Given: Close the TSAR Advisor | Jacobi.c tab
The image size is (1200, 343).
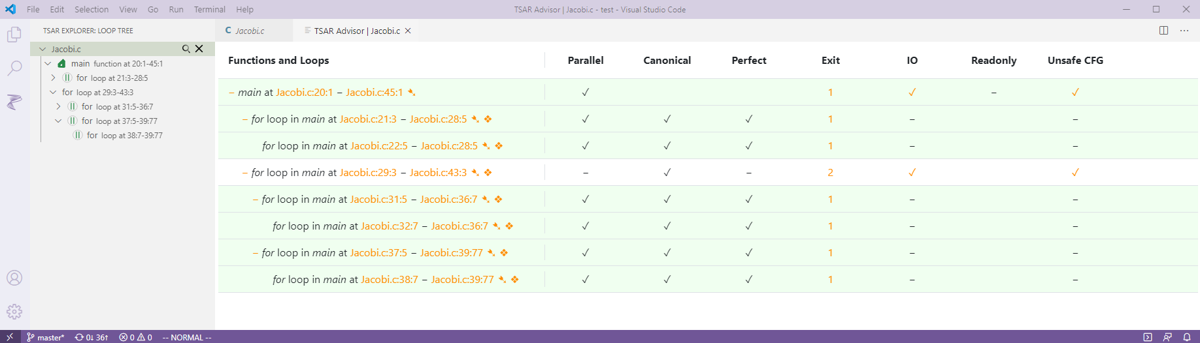Looking at the screenshot, I should (x=408, y=31).
